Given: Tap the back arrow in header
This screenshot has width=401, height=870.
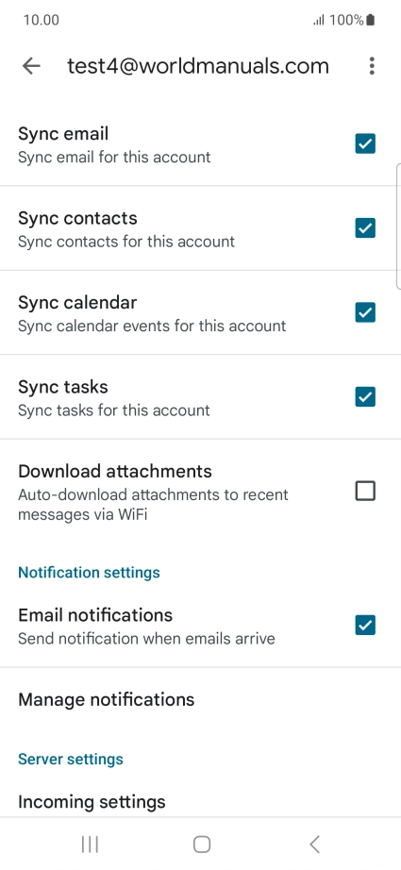Looking at the screenshot, I should tap(32, 66).
